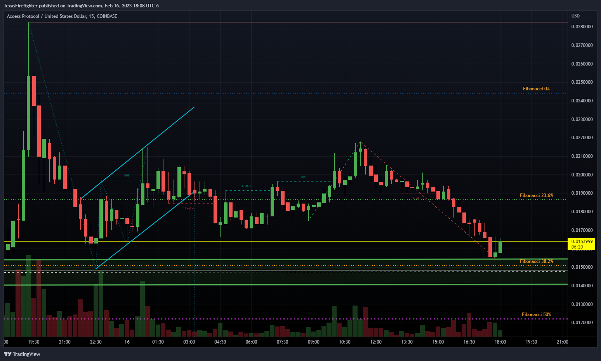
Task: Click the 06:20 bar countdown timer
Action: [577, 247]
